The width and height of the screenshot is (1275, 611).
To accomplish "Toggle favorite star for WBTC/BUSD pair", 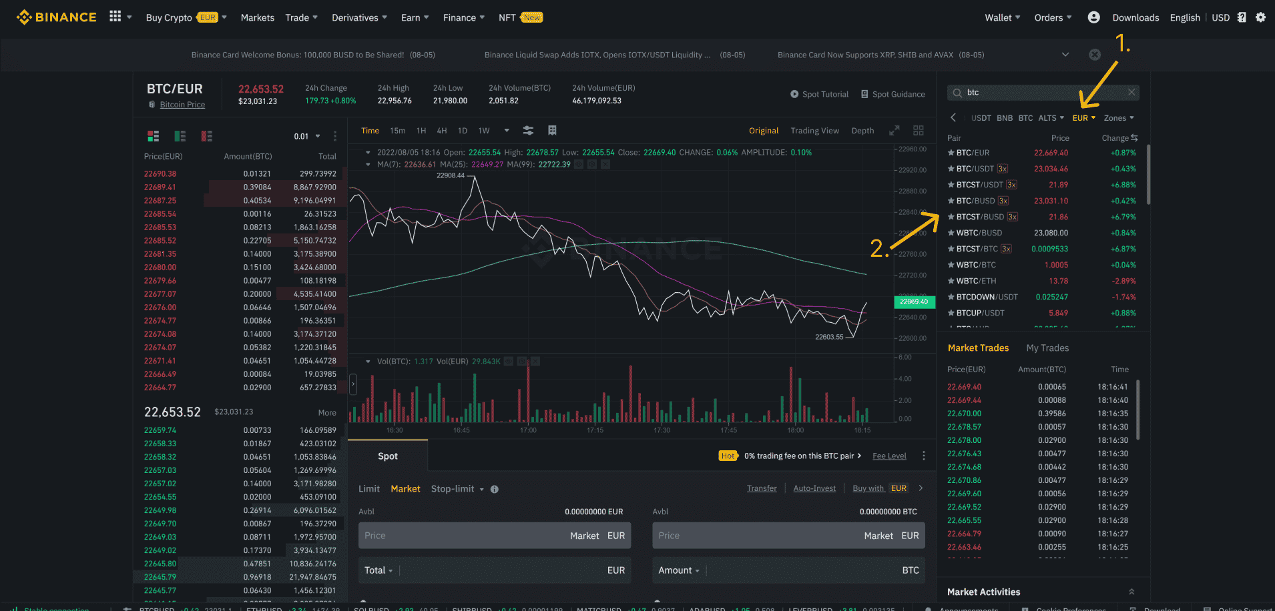I will point(951,233).
